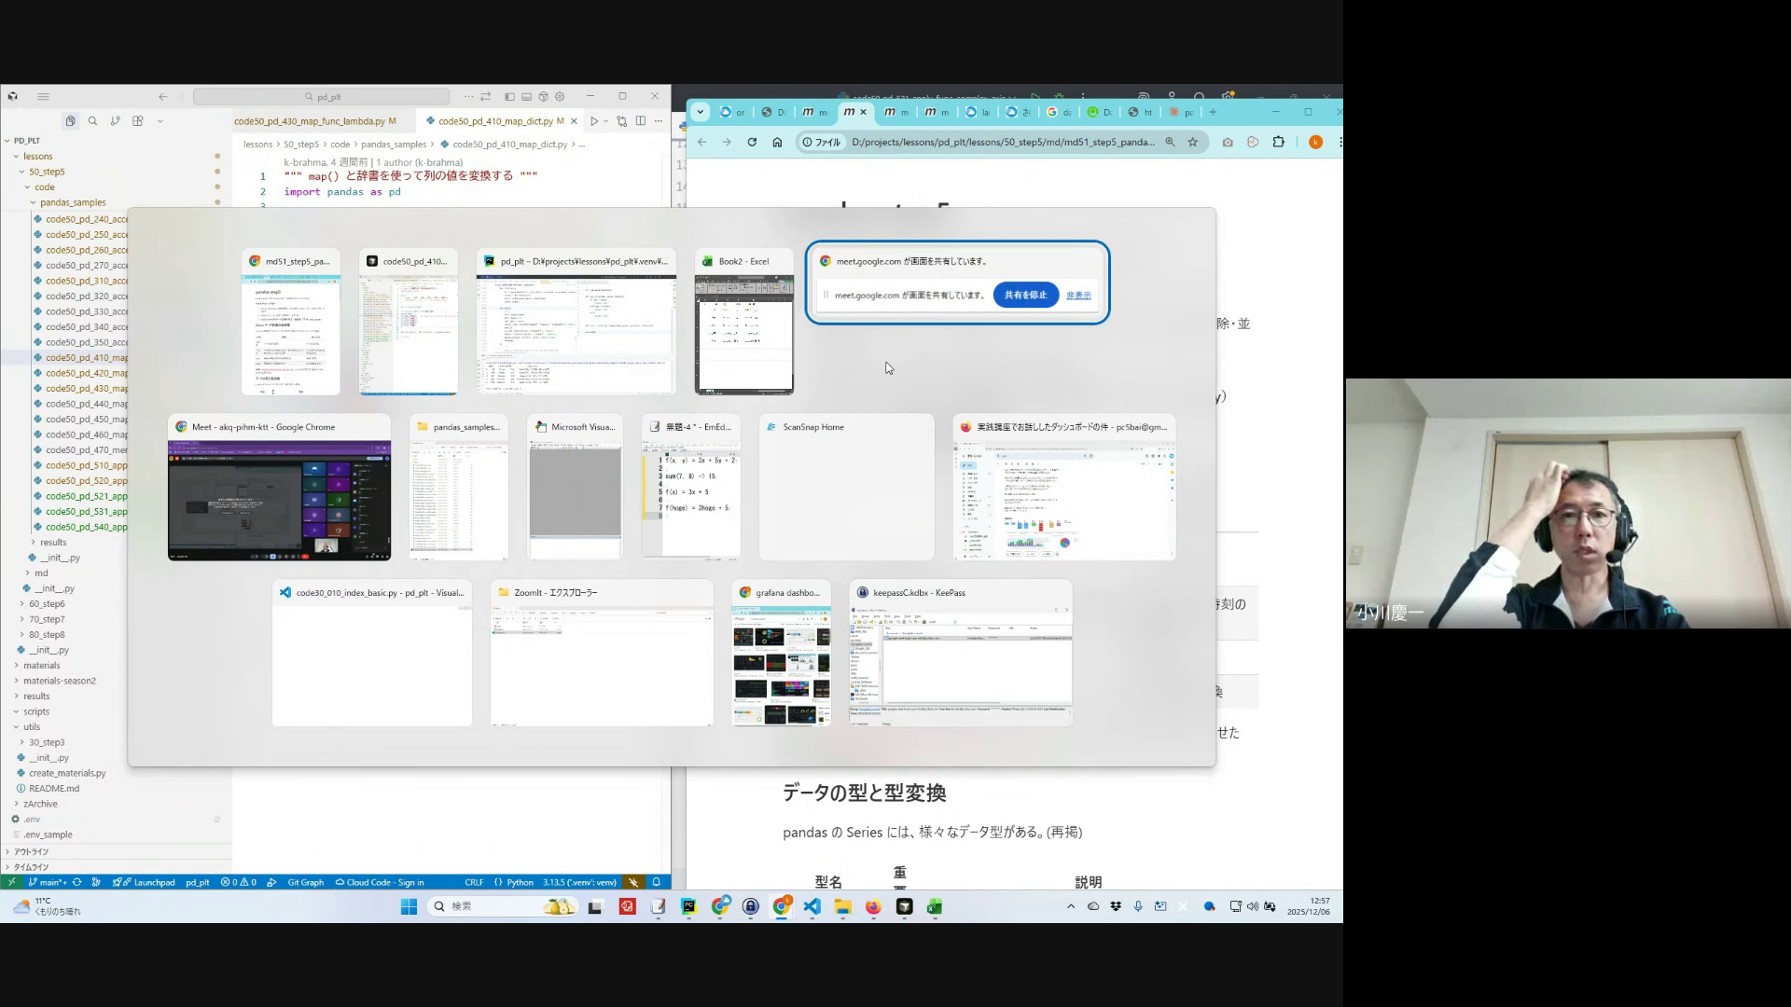Click the 共有を停止 button
The height and width of the screenshot is (1007, 1791).
(x=1025, y=295)
